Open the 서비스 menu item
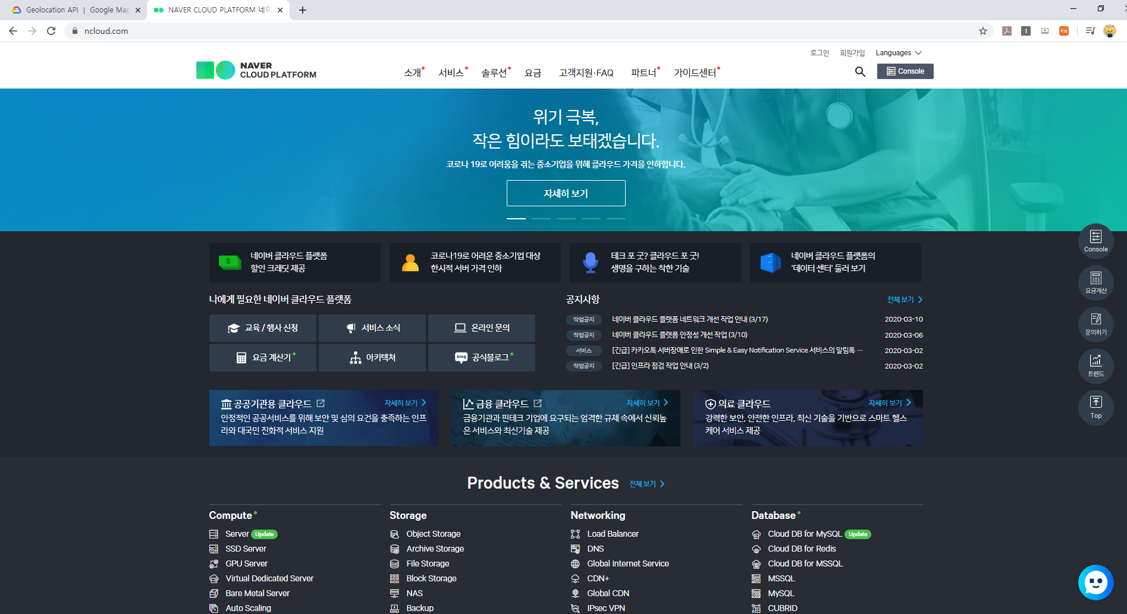 coord(451,73)
